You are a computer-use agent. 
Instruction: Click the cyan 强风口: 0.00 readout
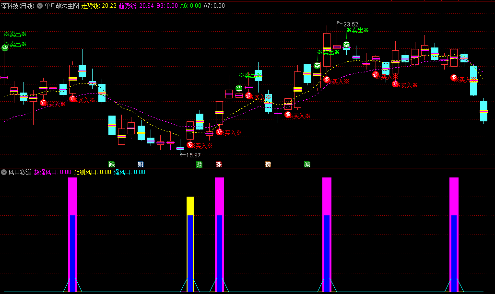[x=130, y=172]
